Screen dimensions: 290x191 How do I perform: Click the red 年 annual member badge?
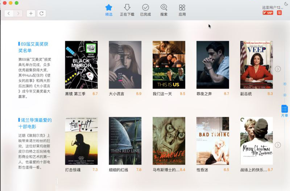(279, 13)
